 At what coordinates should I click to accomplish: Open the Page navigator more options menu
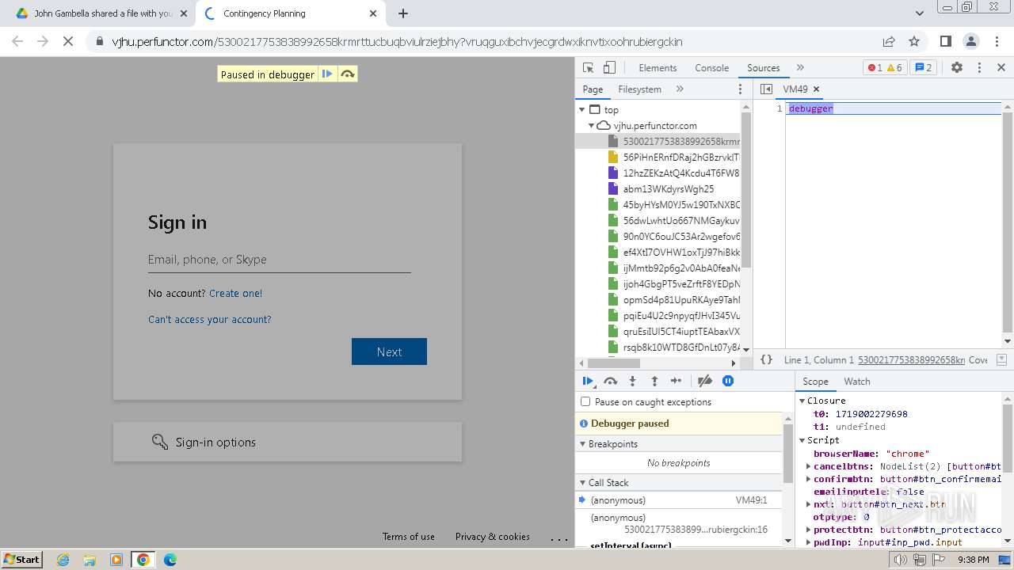[x=741, y=89]
